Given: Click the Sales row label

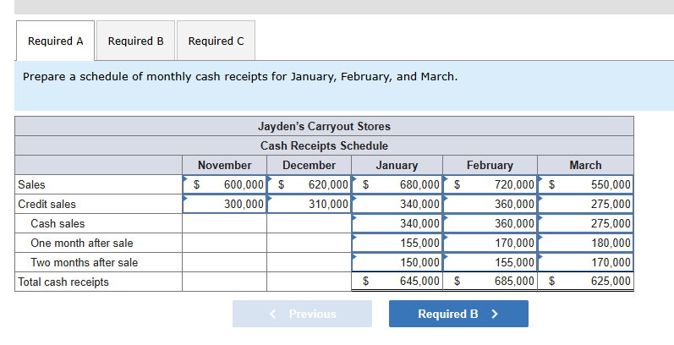Looking at the screenshot, I should [x=31, y=184].
